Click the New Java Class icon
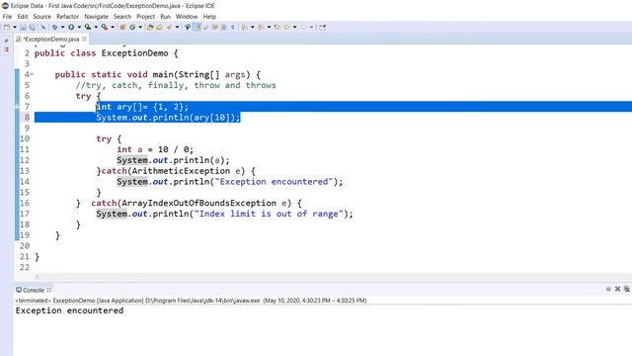 [x=132, y=27]
